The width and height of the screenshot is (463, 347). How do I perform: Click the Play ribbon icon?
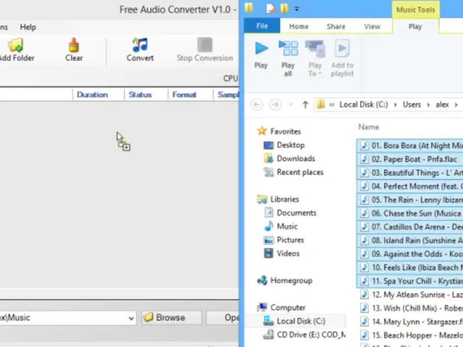262,48
